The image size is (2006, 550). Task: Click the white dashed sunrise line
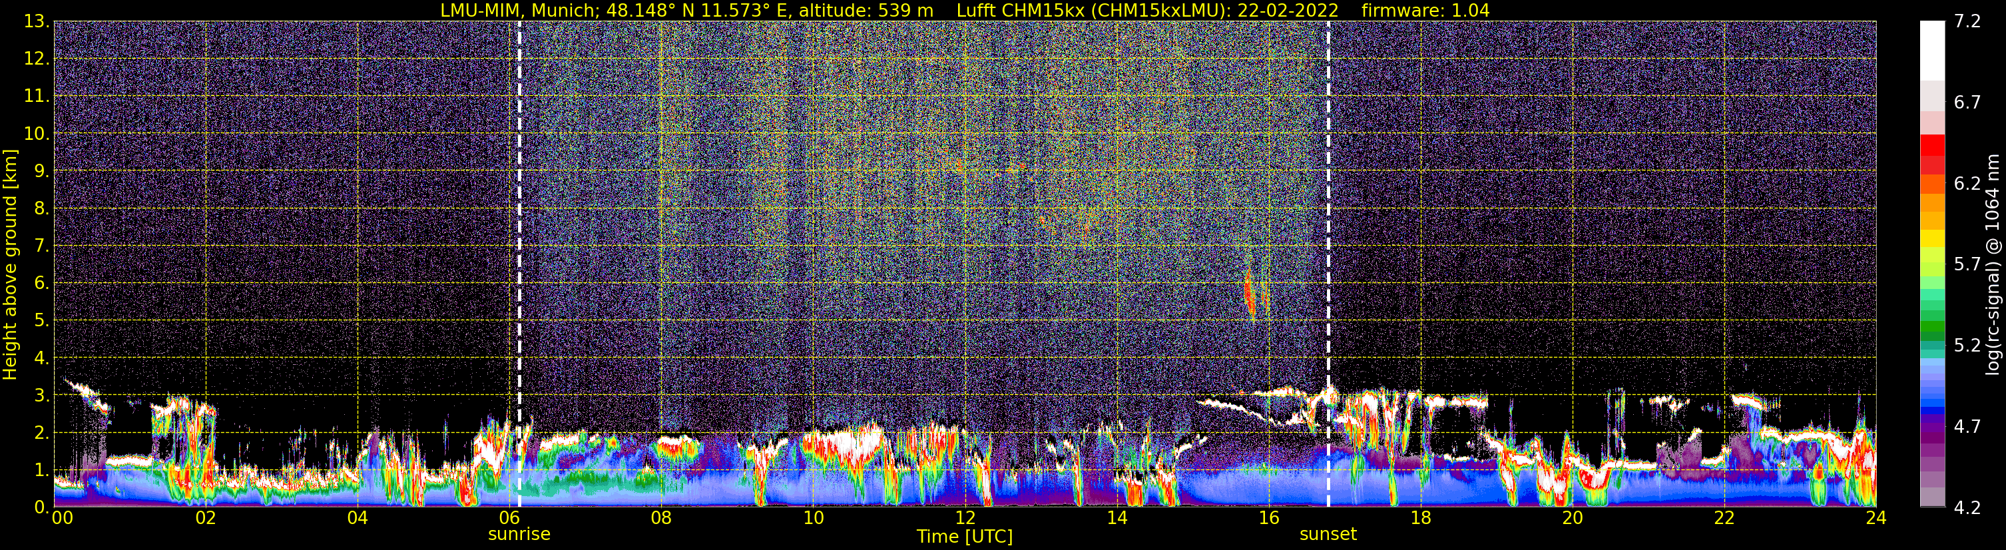pos(519,263)
